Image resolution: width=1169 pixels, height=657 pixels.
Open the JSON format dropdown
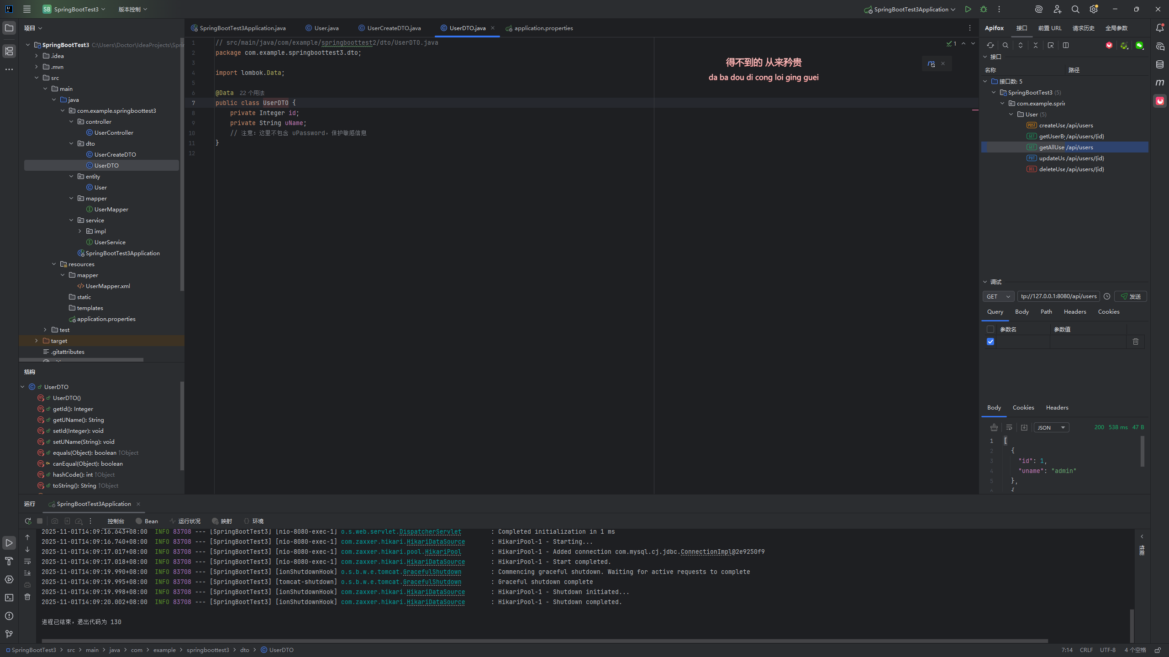[1051, 427]
